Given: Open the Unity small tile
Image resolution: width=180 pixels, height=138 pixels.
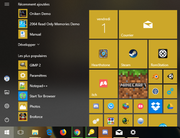Looking at the screenshot, I should click(170, 76).
